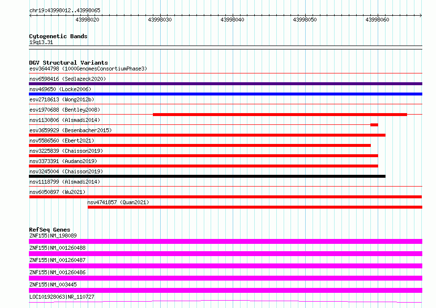This screenshot has height=308, width=436.
Task: Select variant label esv3659929 (Besenbacher2015)
Action: (x=71, y=130)
